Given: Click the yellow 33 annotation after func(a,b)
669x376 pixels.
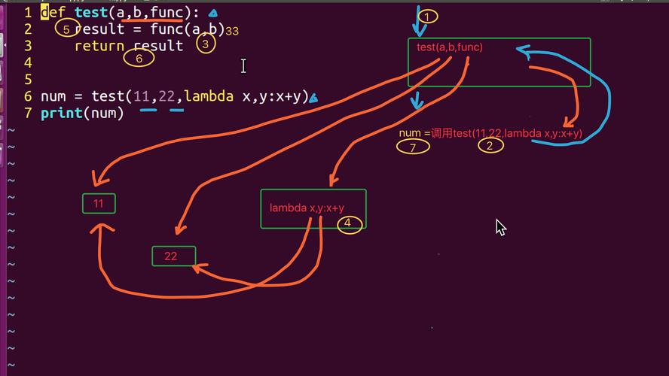Looking at the screenshot, I should point(232,31).
